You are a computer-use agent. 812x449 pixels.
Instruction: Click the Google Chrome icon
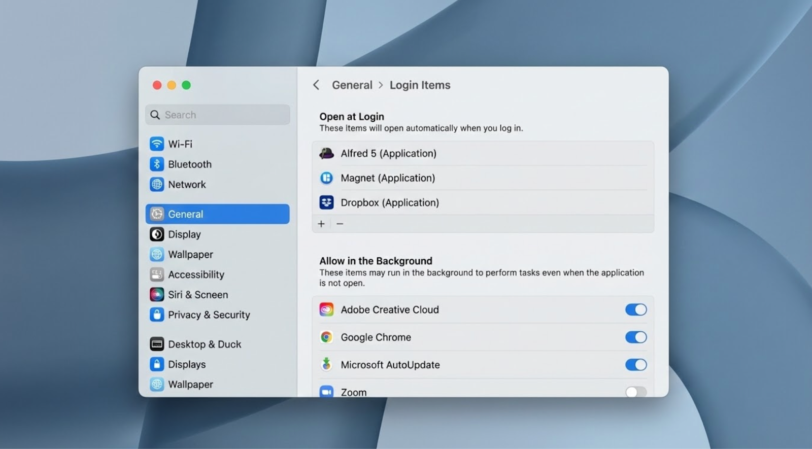(x=326, y=337)
